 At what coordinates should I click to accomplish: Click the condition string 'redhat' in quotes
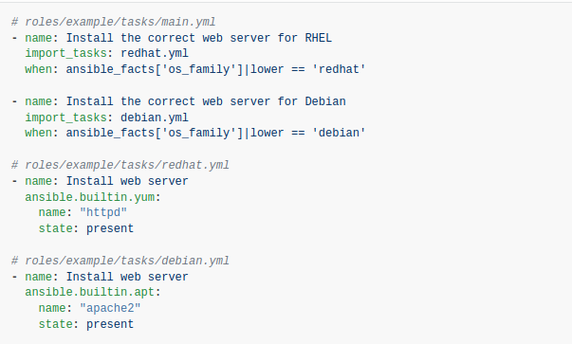click(339, 69)
